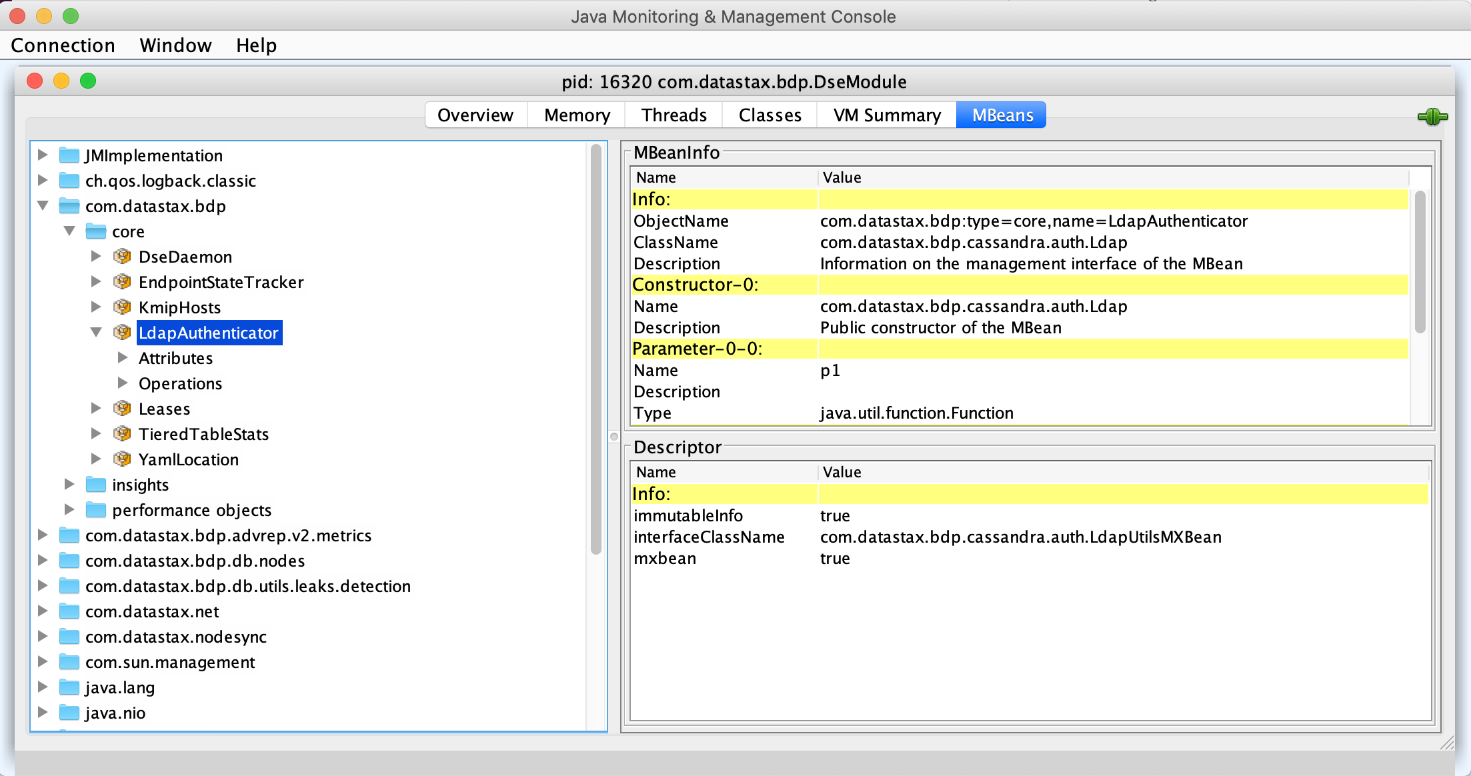Viewport: 1471px width, 776px height.
Task: Select the TieredTableStats MBean icon
Action: (123, 433)
